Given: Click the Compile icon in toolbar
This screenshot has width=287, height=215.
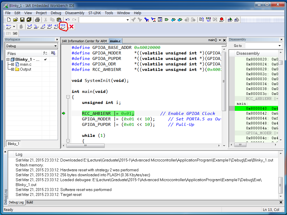Looking at the screenshot, I should point(201,20).
